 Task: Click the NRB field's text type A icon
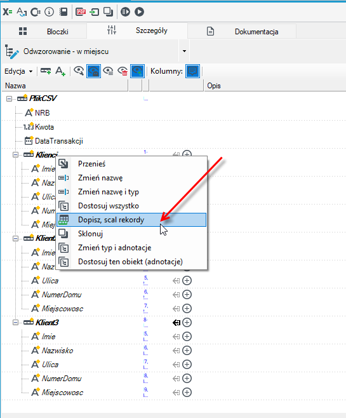[29, 112]
